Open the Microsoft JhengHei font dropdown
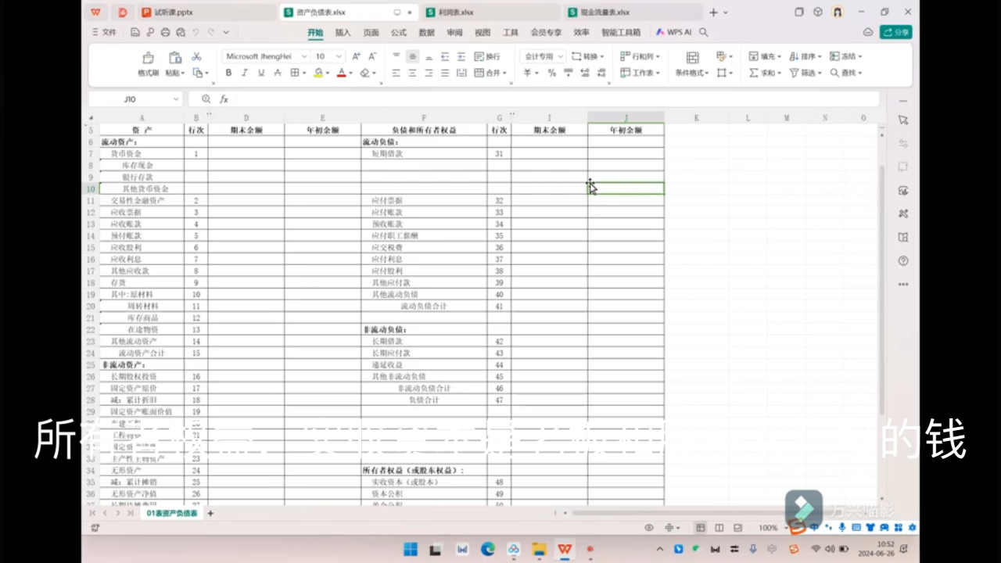The height and width of the screenshot is (563, 1001). [x=303, y=56]
